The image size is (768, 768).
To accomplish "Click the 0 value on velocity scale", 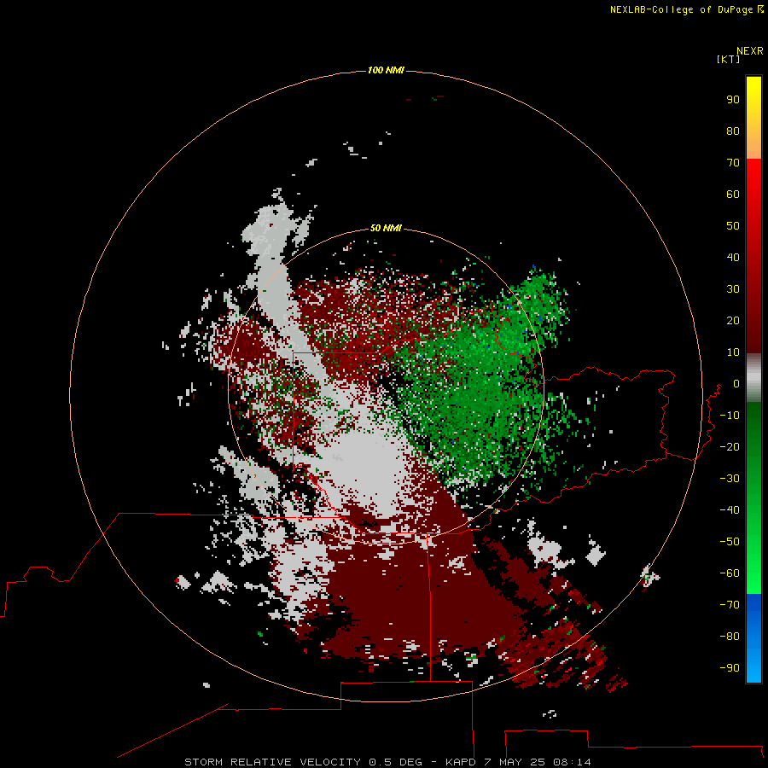I will 736,384.
